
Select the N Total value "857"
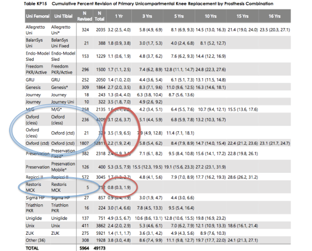102,198
